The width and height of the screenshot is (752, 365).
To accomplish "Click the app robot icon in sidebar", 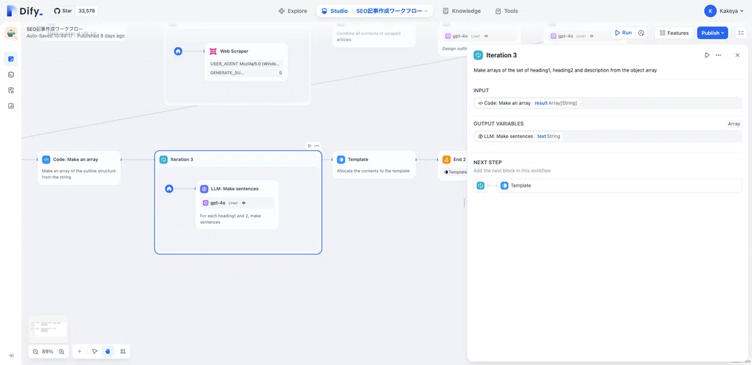I will click(x=11, y=33).
